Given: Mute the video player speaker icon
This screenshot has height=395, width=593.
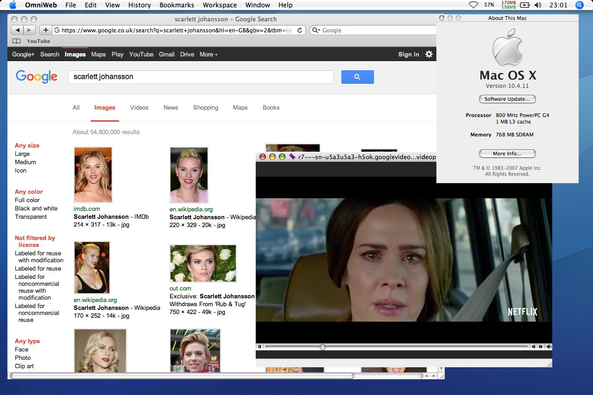Looking at the screenshot, I should (549, 347).
